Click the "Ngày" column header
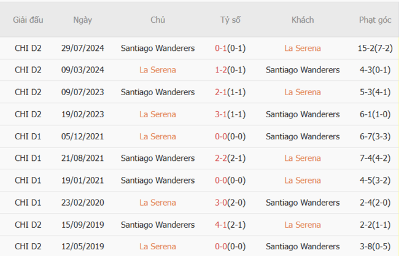 click(x=82, y=20)
